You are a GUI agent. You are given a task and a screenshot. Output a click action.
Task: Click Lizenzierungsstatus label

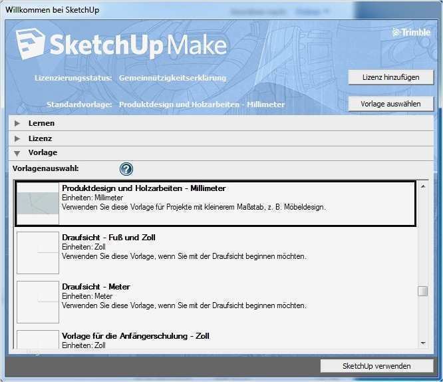73,78
